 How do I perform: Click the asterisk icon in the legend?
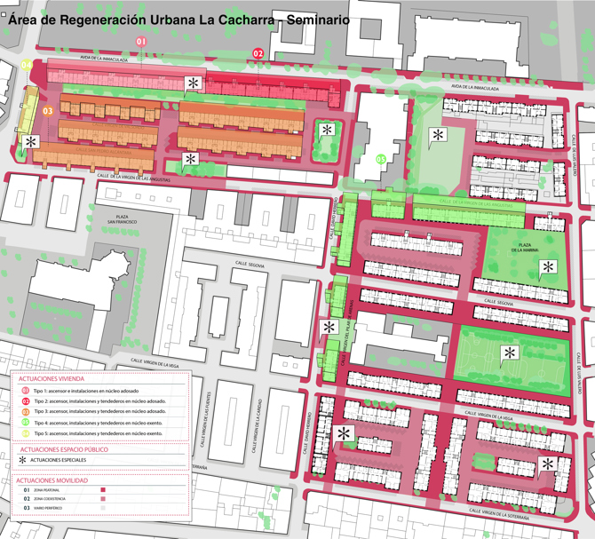22,461
